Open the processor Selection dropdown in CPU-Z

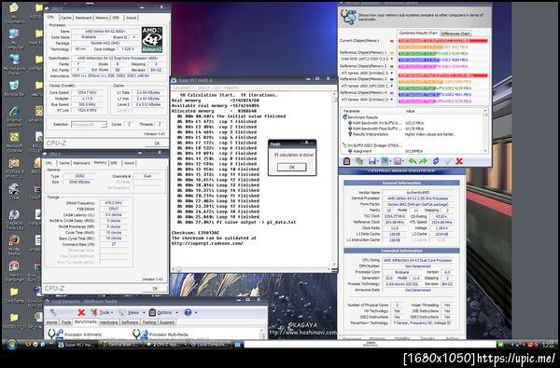pos(89,125)
